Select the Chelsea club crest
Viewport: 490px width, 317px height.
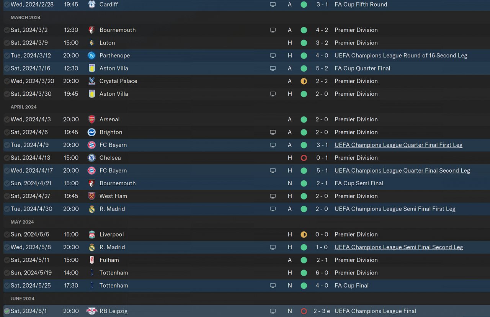pos(91,158)
